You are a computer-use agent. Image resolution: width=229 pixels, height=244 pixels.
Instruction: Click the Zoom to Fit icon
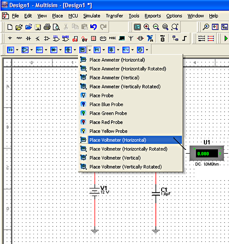pyautogui.click(x=174, y=27)
